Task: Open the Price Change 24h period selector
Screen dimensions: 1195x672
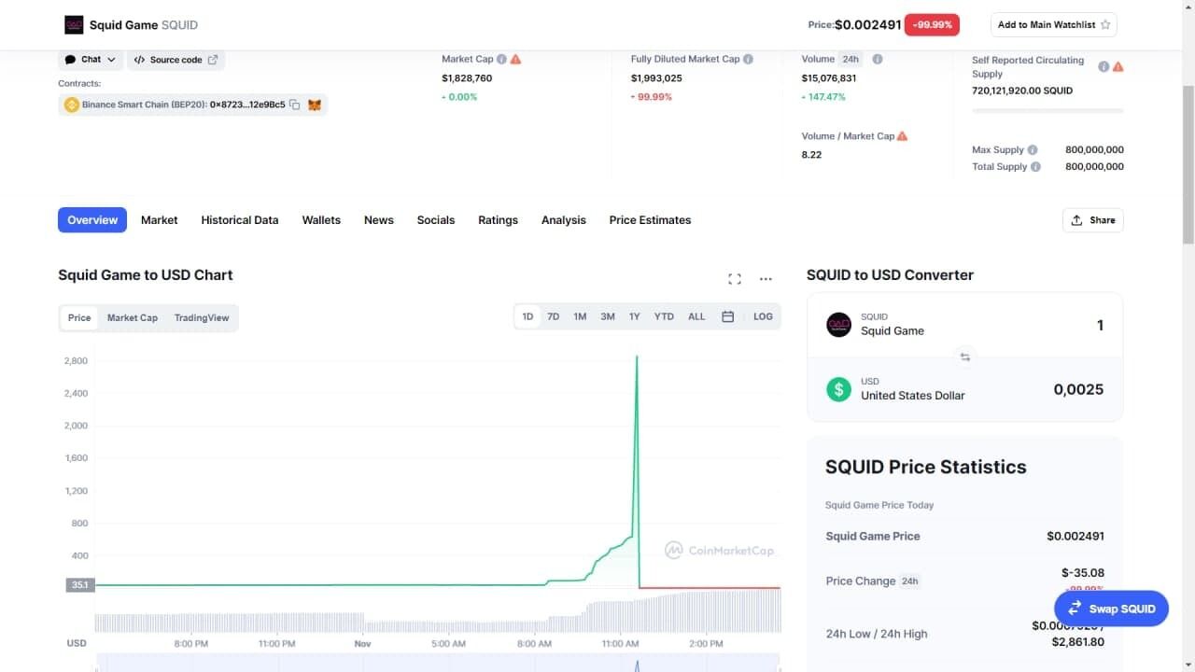Action: [909, 581]
